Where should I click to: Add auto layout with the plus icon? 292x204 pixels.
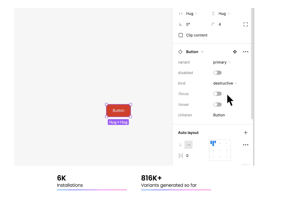tap(246, 132)
